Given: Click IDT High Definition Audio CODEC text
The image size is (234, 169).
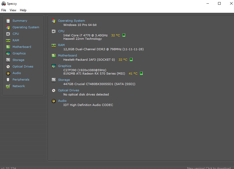Looking at the screenshot, I should (88, 105).
